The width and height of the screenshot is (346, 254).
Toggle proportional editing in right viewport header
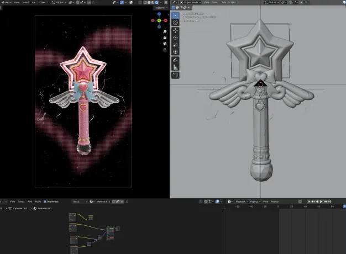tap(302, 2)
